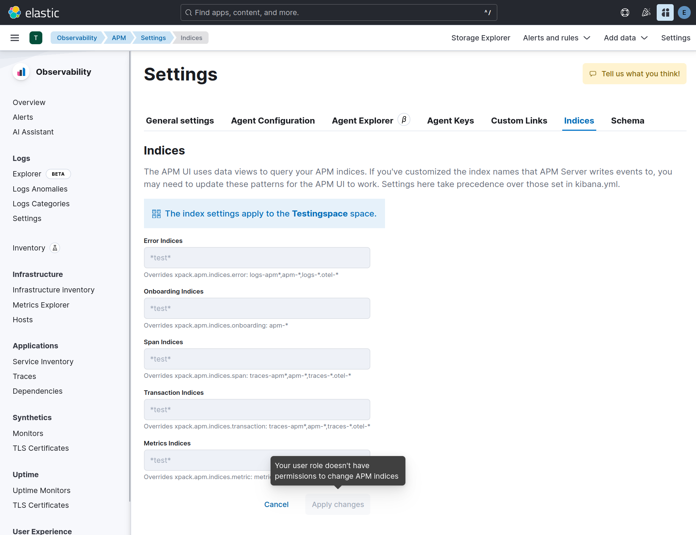The width and height of the screenshot is (696, 535).
Task: Open TLS Certificates under Uptime
Action: point(41,505)
